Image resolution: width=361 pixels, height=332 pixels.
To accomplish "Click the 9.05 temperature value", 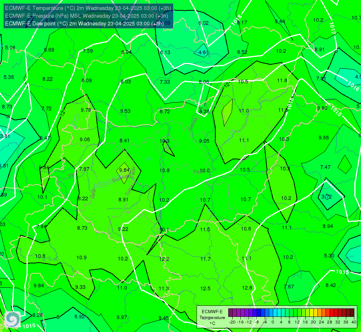I will coord(204,141).
